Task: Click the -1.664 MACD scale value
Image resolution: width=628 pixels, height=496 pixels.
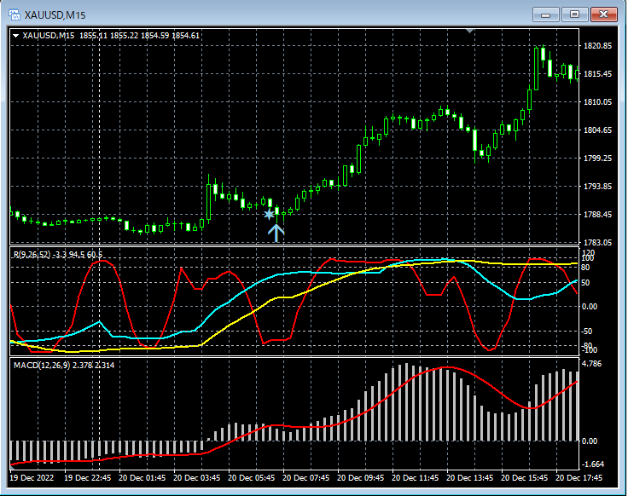Action: 593,464
